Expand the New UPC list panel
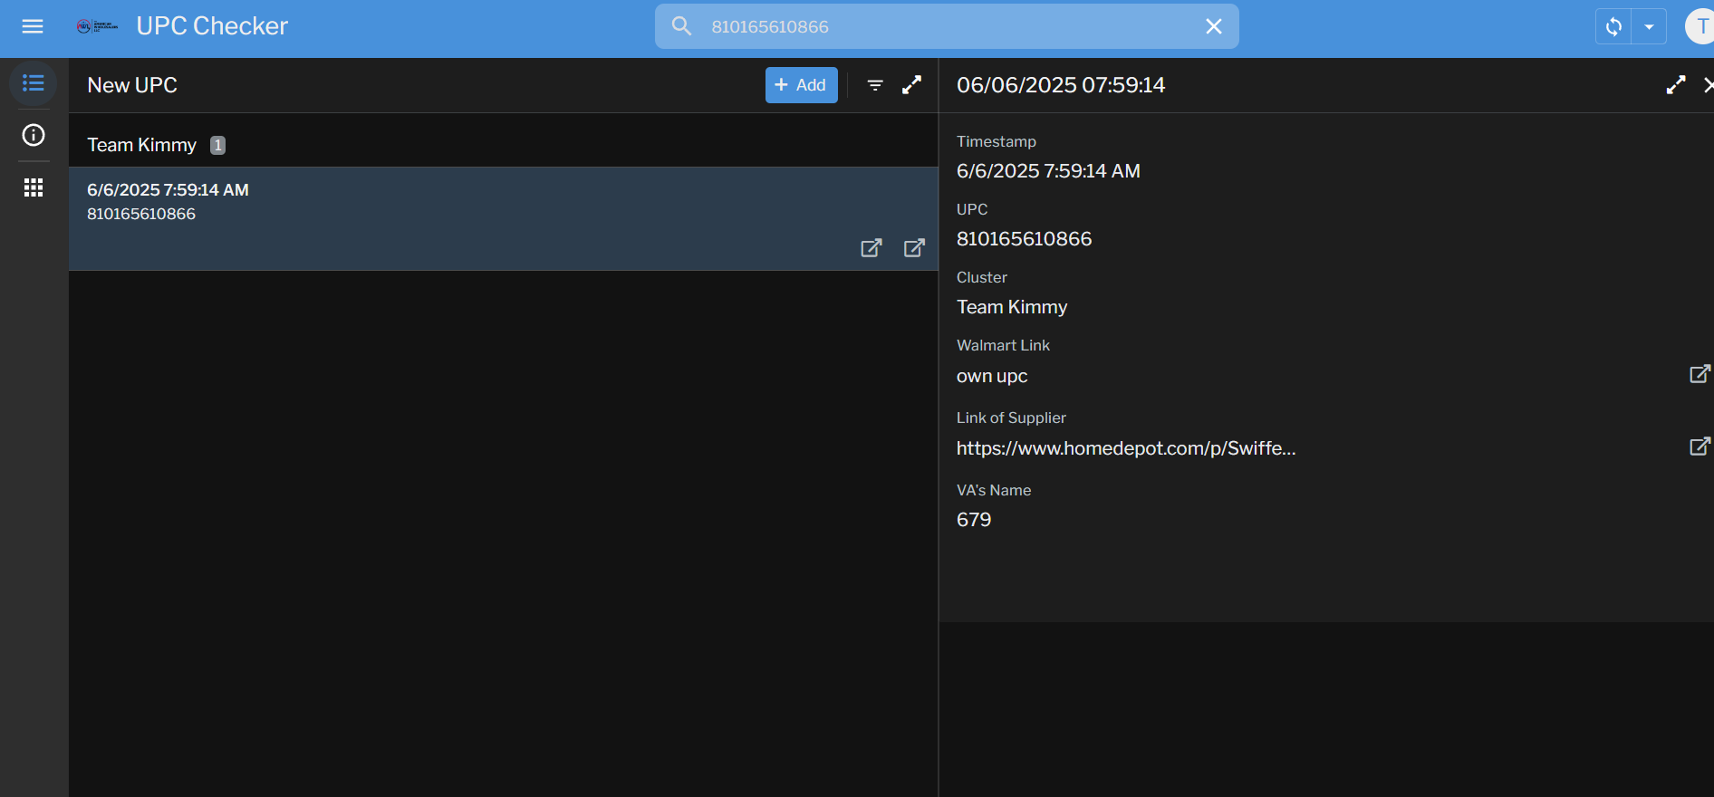Image resolution: width=1714 pixels, height=797 pixels. pos(912,85)
